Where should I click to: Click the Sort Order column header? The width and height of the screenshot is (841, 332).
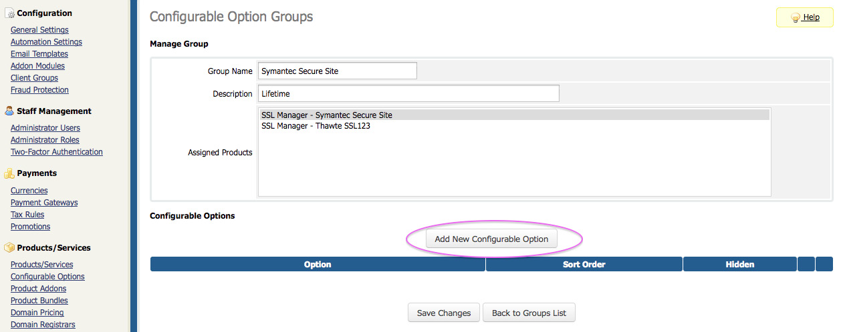click(584, 264)
